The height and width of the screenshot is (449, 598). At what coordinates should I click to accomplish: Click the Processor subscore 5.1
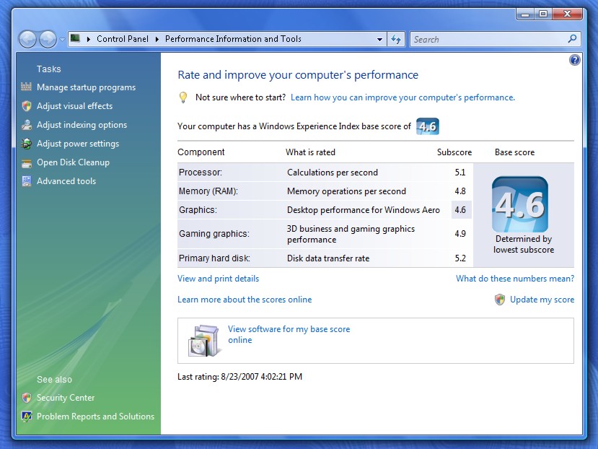click(x=460, y=173)
